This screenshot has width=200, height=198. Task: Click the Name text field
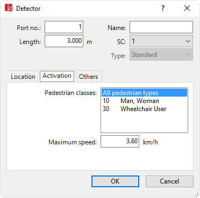click(x=161, y=27)
